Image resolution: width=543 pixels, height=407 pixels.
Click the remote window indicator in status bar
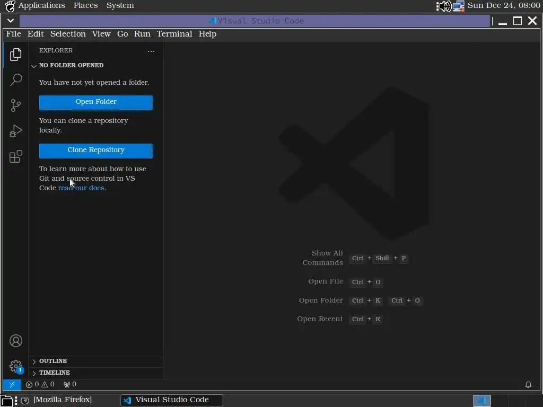(x=12, y=385)
